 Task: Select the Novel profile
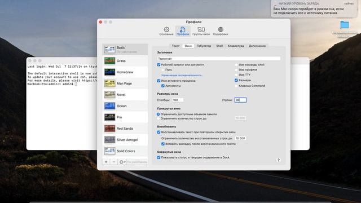coord(125,95)
